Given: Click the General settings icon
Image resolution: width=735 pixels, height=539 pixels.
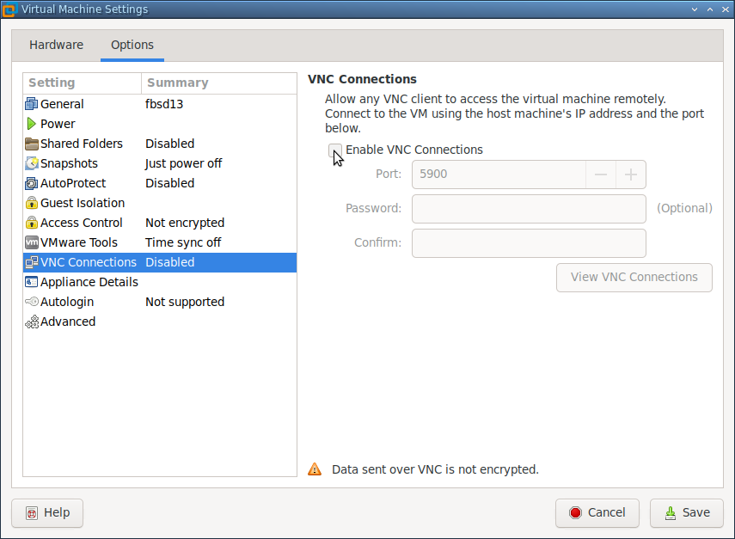Looking at the screenshot, I should [32, 104].
